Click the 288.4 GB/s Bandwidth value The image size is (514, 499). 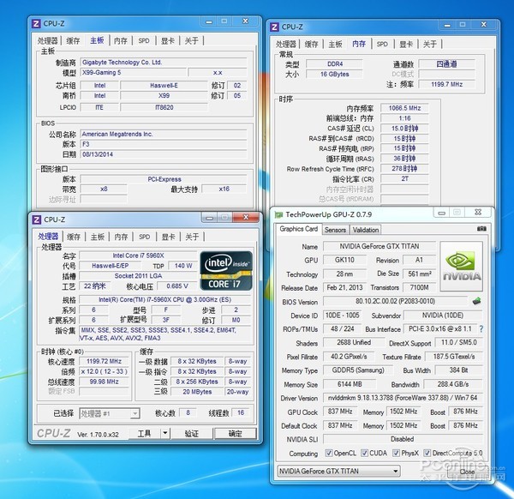click(x=453, y=384)
